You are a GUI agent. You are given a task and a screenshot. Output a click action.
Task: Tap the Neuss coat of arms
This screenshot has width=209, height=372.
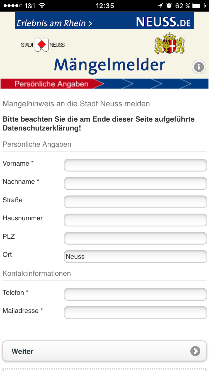[x=169, y=44]
